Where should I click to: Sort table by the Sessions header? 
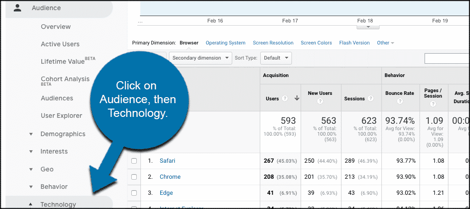[x=354, y=99]
